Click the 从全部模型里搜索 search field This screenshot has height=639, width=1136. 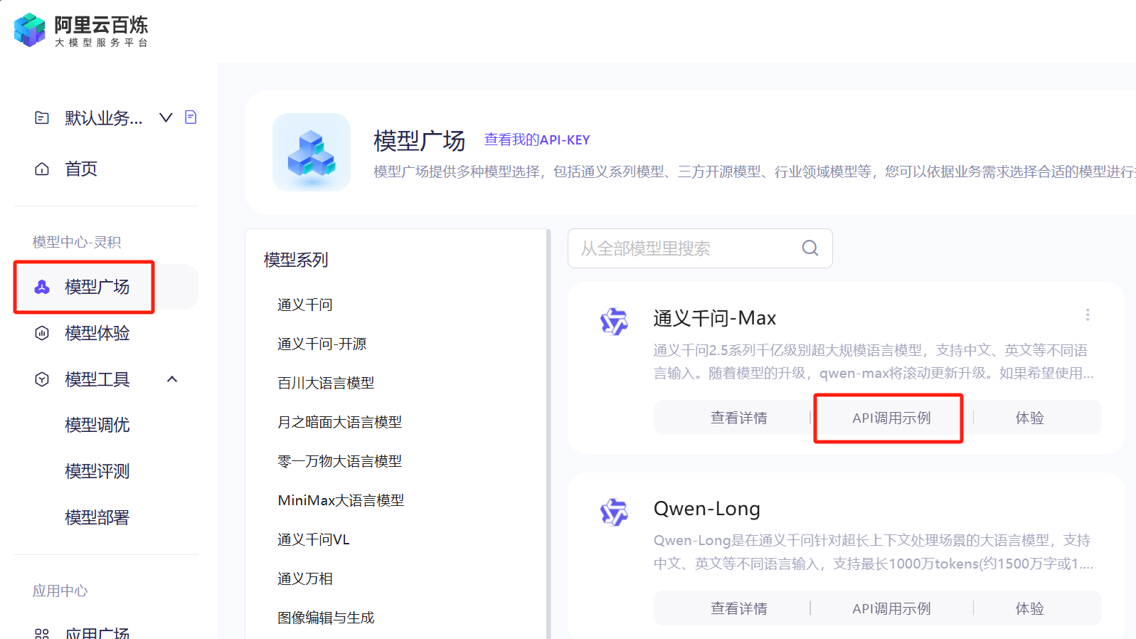(700, 248)
